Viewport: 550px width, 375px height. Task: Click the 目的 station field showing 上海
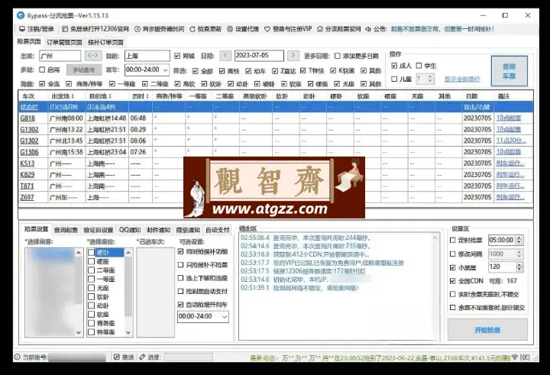tap(147, 56)
